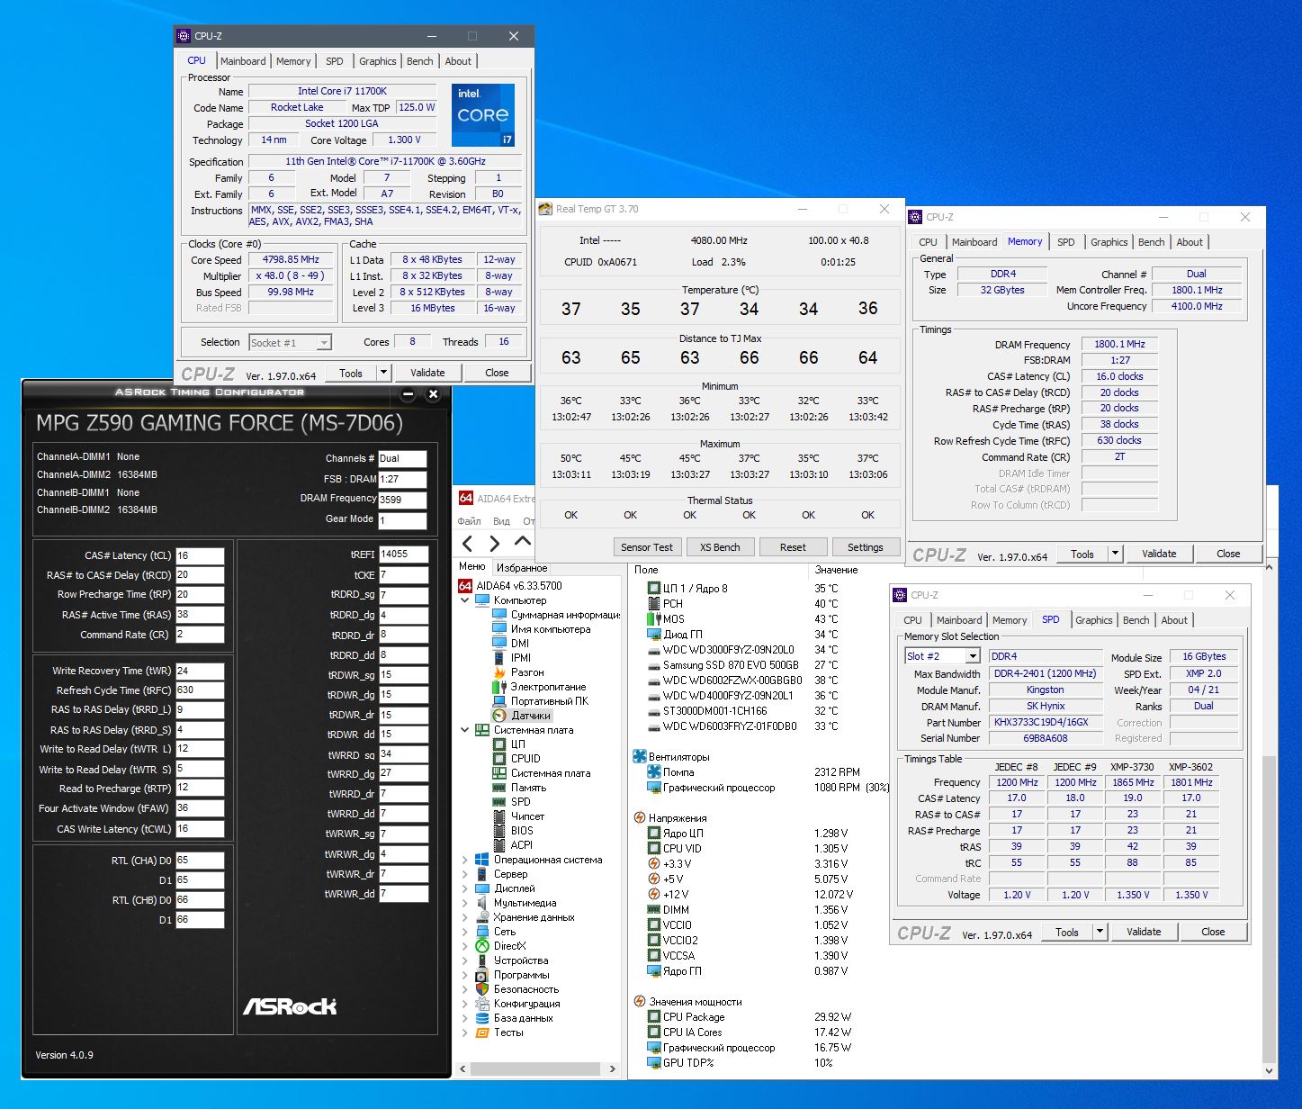Click the BIOS icon in AIDA64 tree
This screenshot has width=1302, height=1109.
499,831
